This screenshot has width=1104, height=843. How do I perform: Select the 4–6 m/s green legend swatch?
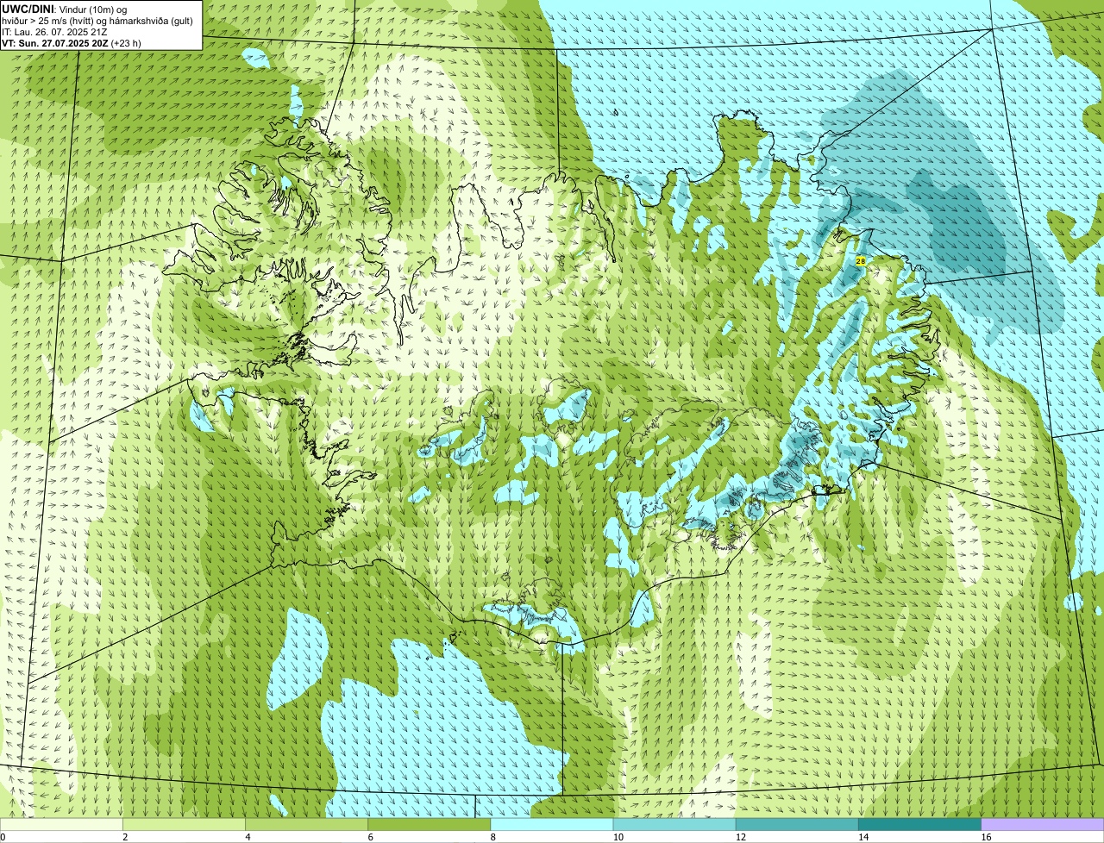click(x=307, y=824)
